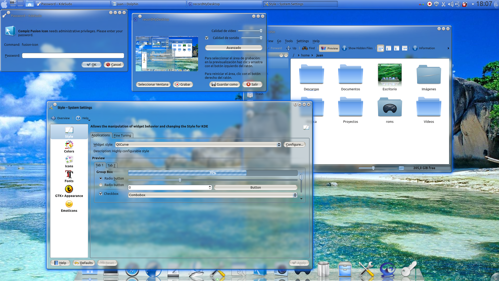Open the Settings menu in Dolphin
Image resolution: width=499 pixels, height=281 pixels.
[303, 41]
